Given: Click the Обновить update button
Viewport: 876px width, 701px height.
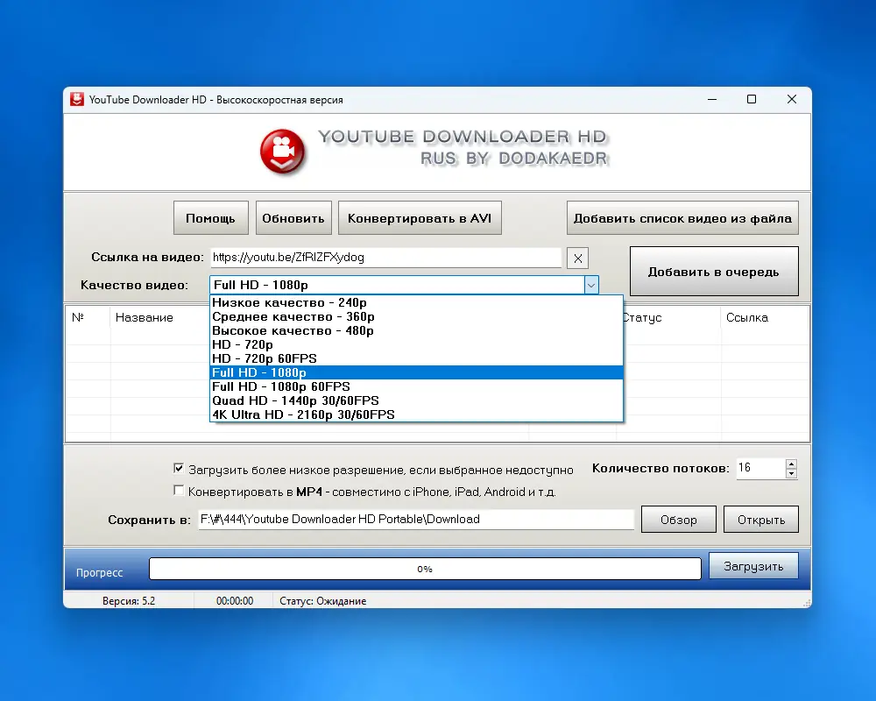Looking at the screenshot, I should pyautogui.click(x=293, y=218).
